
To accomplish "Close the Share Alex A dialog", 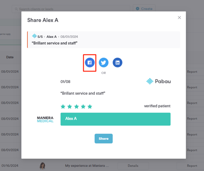I will (x=179, y=18).
